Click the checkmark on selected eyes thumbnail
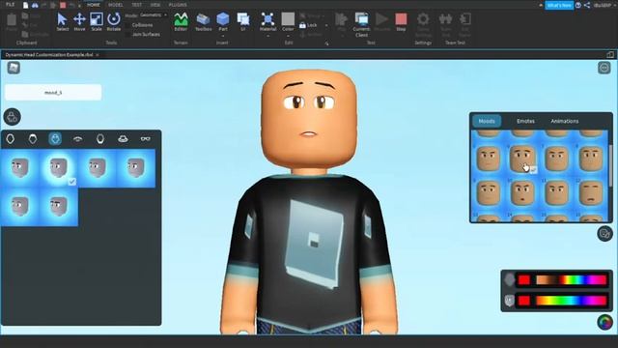 71,182
